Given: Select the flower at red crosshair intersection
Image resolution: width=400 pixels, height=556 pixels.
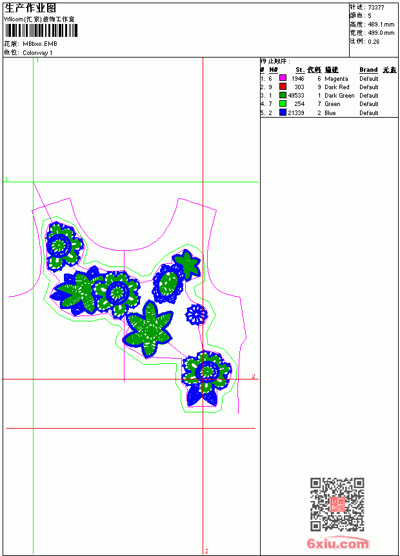Looking at the screenshot, I should pos(206,378).
